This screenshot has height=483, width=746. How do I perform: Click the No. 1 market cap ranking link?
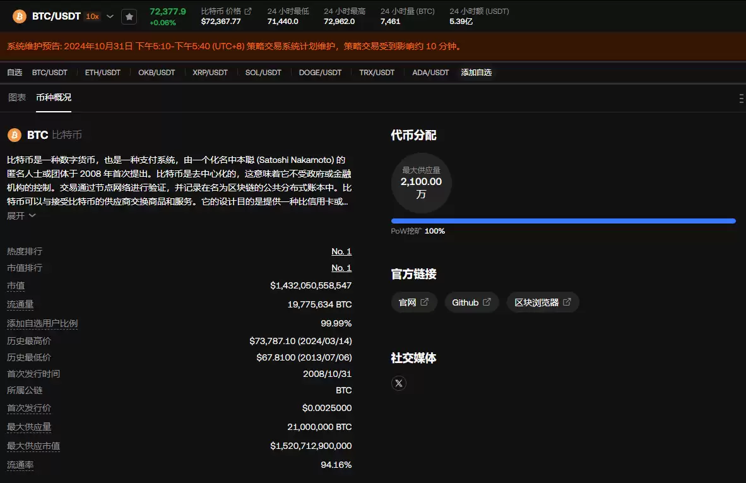[x=341, y=268]
